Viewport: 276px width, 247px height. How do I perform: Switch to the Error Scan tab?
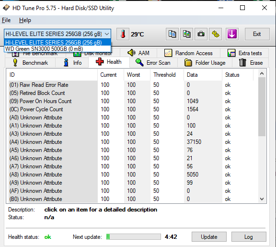tap(153, 63)
